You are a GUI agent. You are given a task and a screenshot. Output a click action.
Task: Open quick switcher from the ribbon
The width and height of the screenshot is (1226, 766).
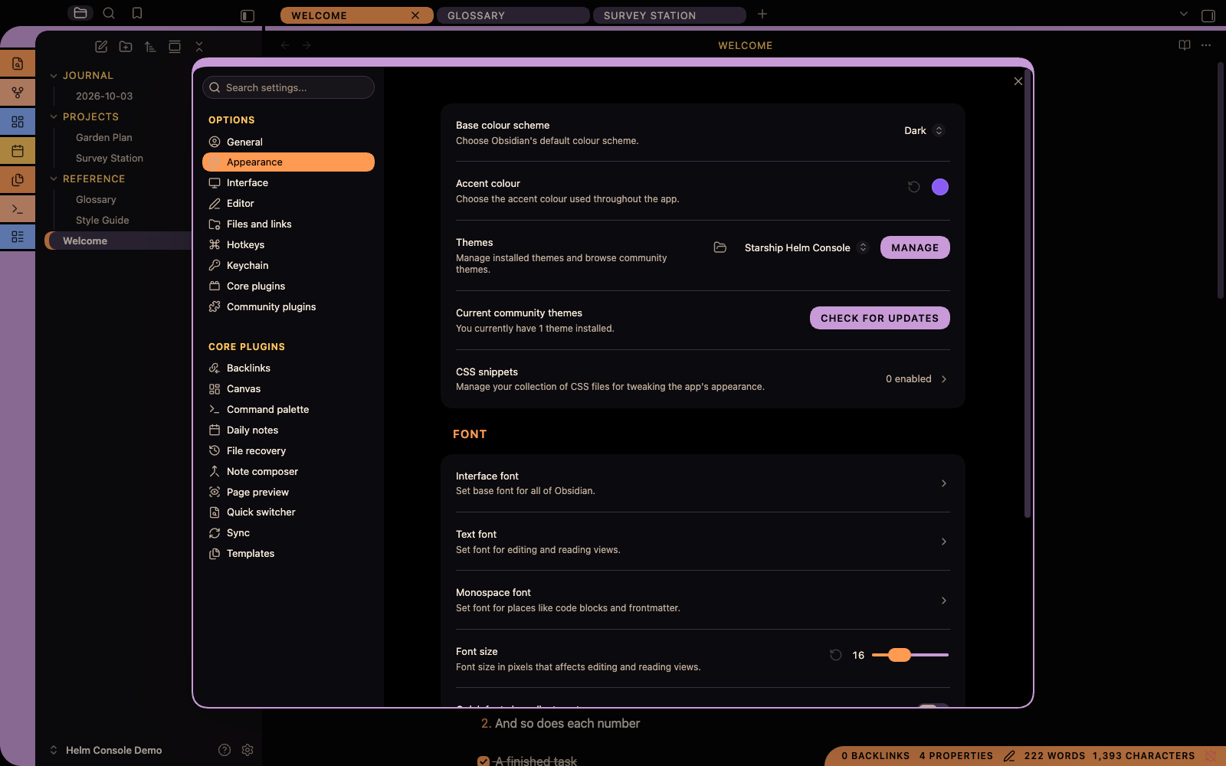tap(18, 64)
